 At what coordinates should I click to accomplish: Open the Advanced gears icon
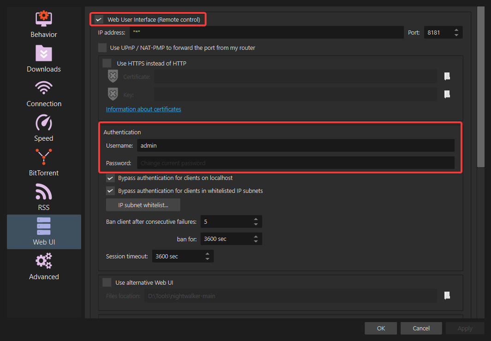click(43, 261)
